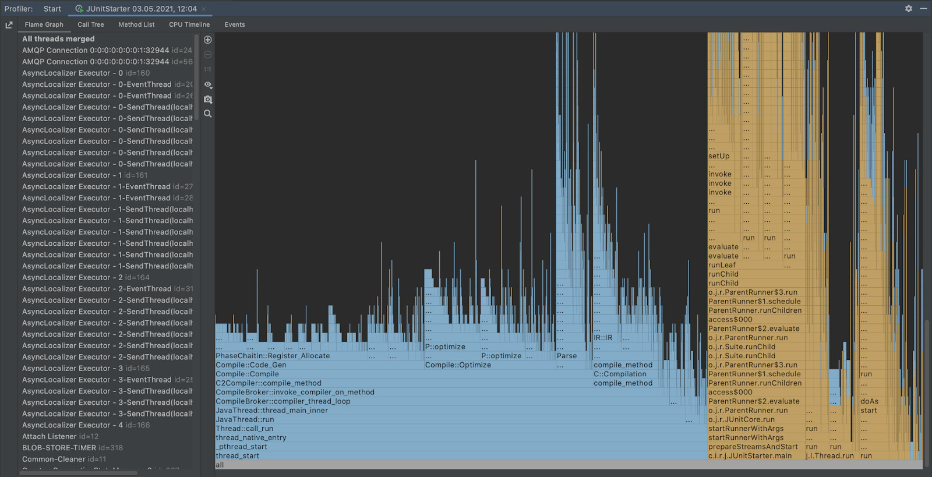932x477 pixels.
Task: Click the zoom in plus icon
Action: [x=207, y=40]
